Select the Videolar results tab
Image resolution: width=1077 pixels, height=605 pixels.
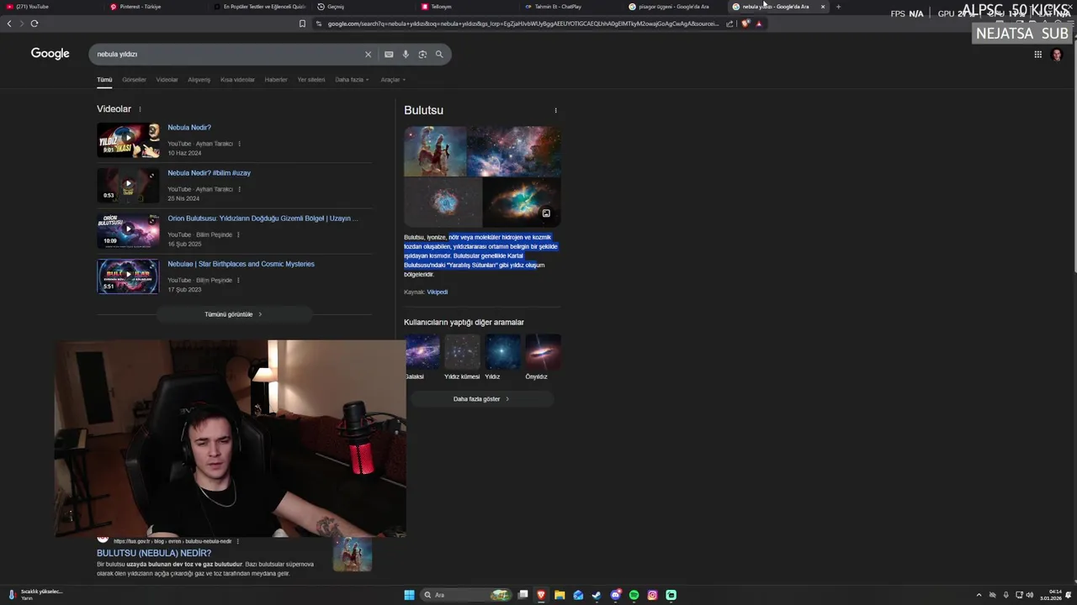167,80
